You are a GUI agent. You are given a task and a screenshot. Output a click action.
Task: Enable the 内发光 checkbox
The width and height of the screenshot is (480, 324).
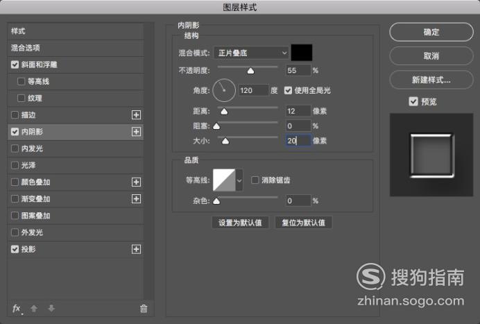click(x=15, y=148)
